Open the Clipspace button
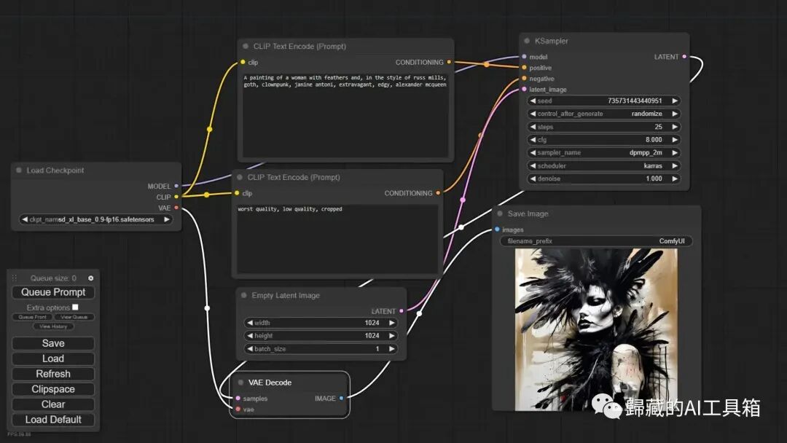787x443 pixels. pos(53,389)
